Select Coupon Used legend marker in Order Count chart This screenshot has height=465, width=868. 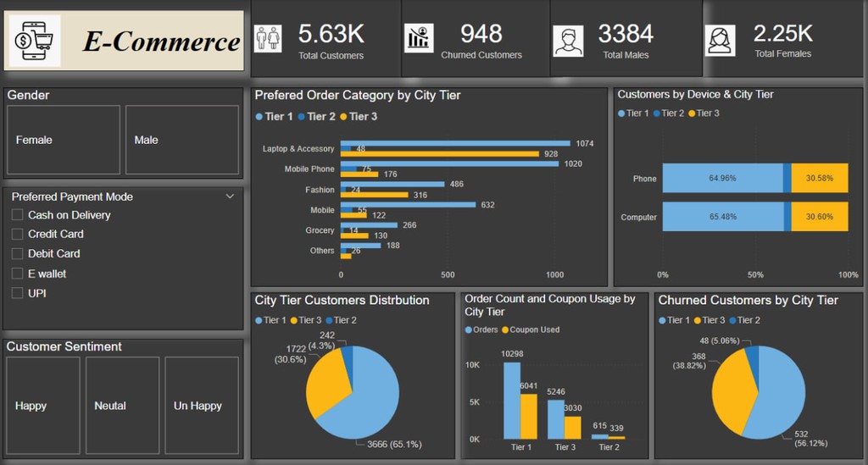pos(506,330)
